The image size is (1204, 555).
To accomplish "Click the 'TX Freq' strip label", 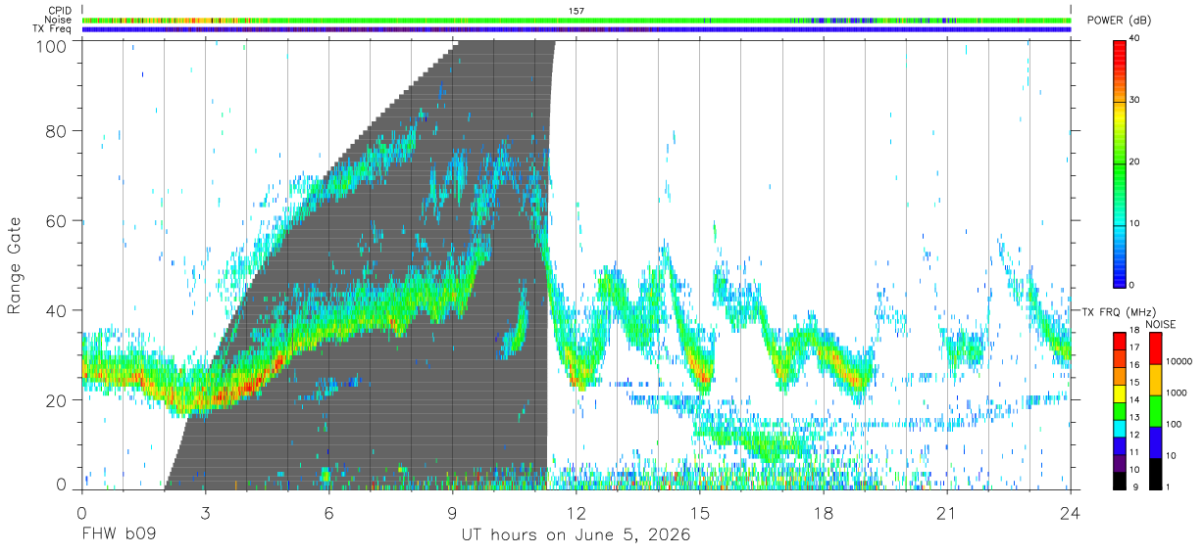I will click(x=53, y=29).
